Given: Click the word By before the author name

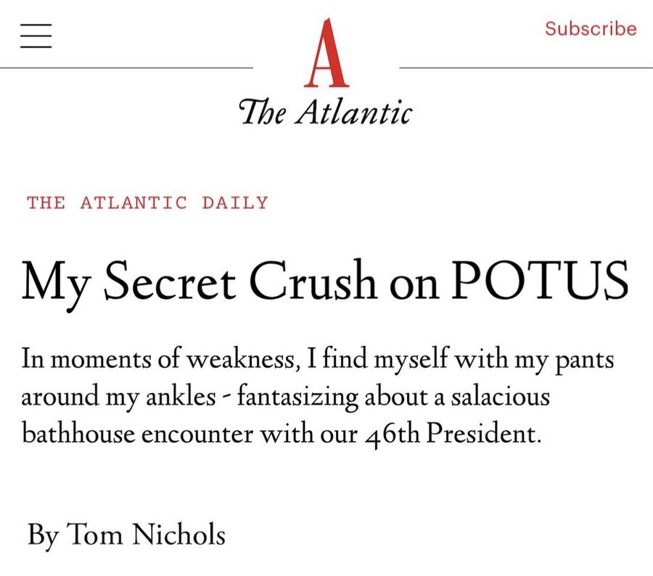Looking at the screenshot, I should tap(44, 535).
